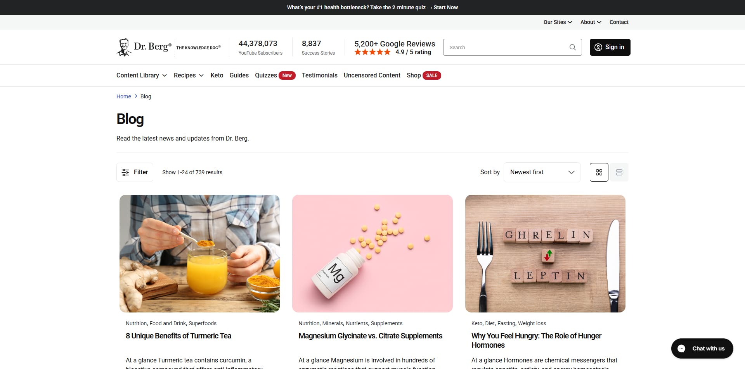This screenshot has height=369, width=745.
Task: Expand the Content Library menu
Action: [142, 76]
